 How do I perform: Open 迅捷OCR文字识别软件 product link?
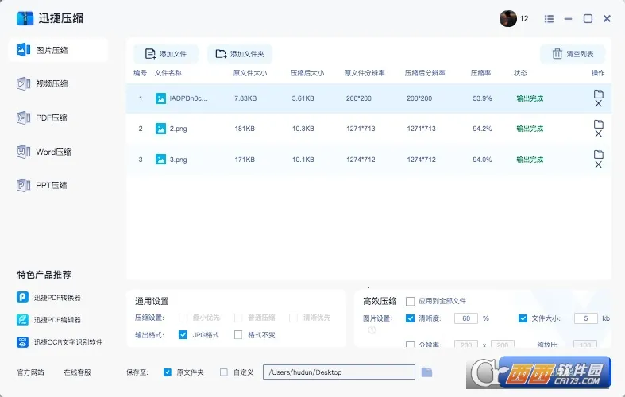(68, 342)
